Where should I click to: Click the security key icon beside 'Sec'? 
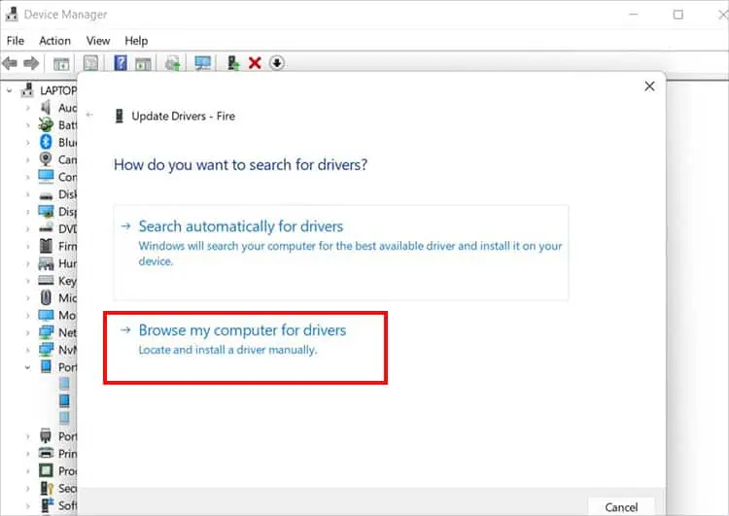tap(47, 488)
